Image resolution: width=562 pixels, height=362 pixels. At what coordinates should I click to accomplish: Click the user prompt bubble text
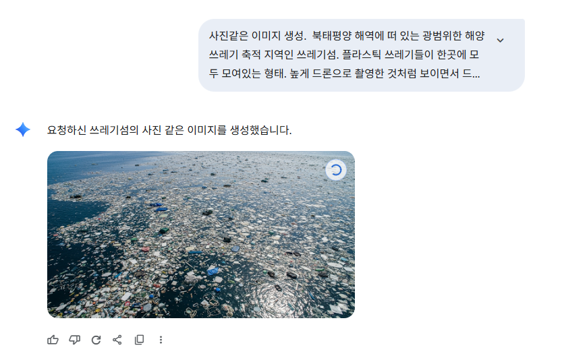(x=347, y=55)
